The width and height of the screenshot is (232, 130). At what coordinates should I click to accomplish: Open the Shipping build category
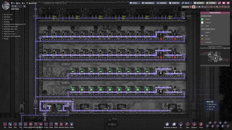(66, 125)
